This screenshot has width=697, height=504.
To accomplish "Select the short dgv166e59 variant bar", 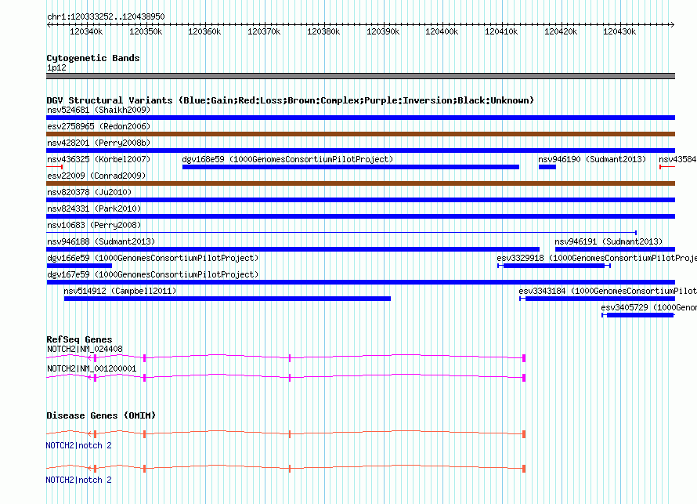I will coord(79,266).
